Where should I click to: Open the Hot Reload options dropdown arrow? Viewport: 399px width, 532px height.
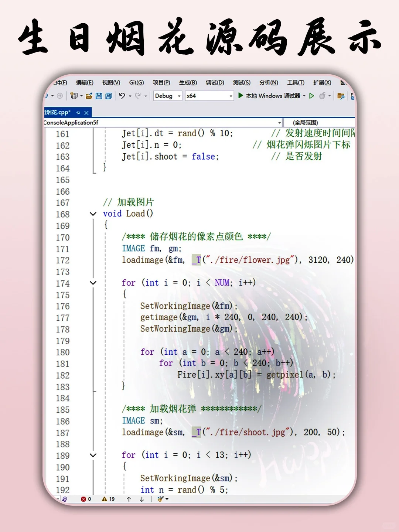click(x=330, y=96)
